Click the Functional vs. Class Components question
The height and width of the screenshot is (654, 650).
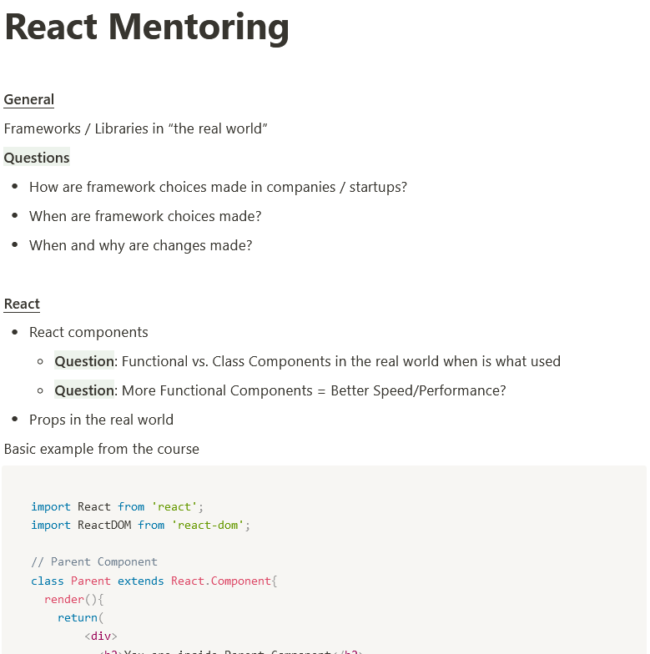pos(307,362)
